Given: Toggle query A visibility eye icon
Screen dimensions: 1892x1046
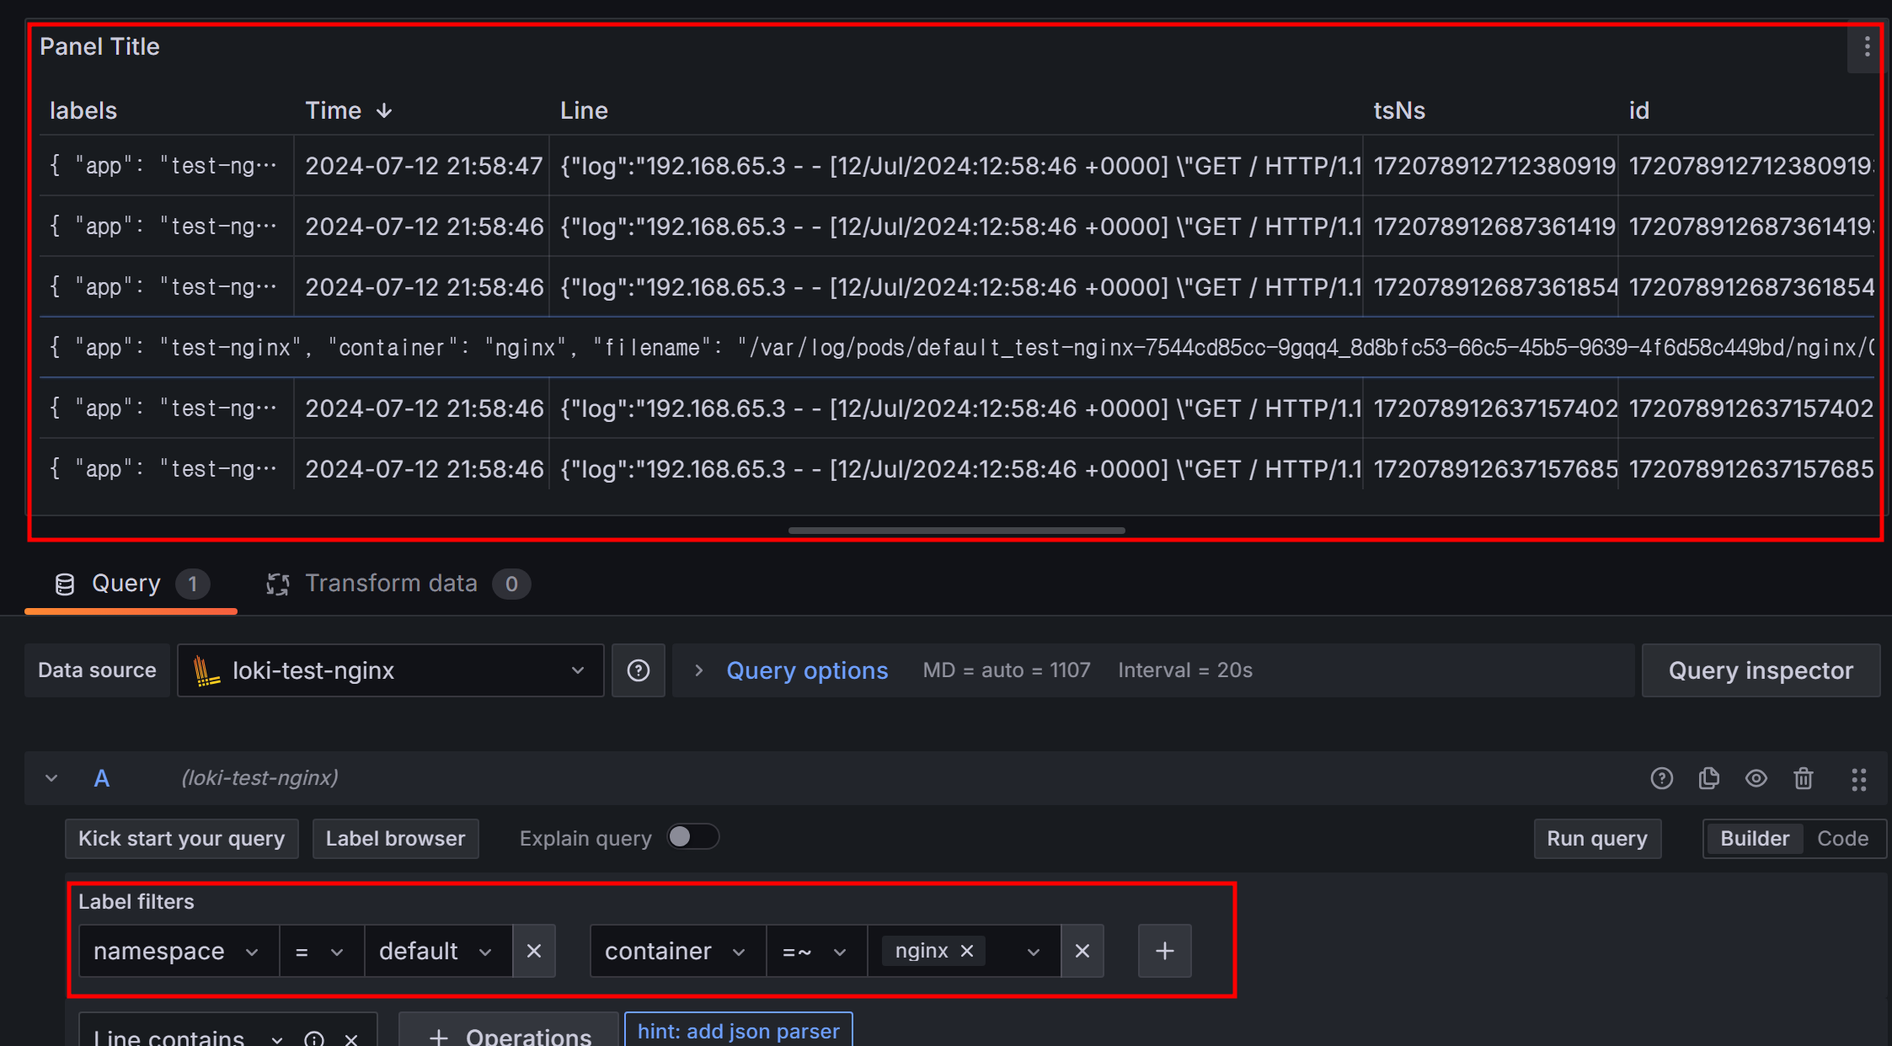Looking at the screenshot, I should 1756,778.
